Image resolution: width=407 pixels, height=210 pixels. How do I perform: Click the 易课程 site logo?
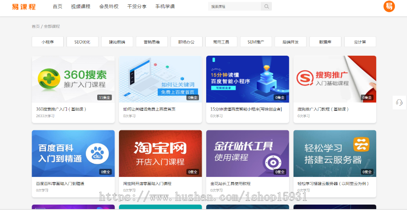click(x=24, y=7)
